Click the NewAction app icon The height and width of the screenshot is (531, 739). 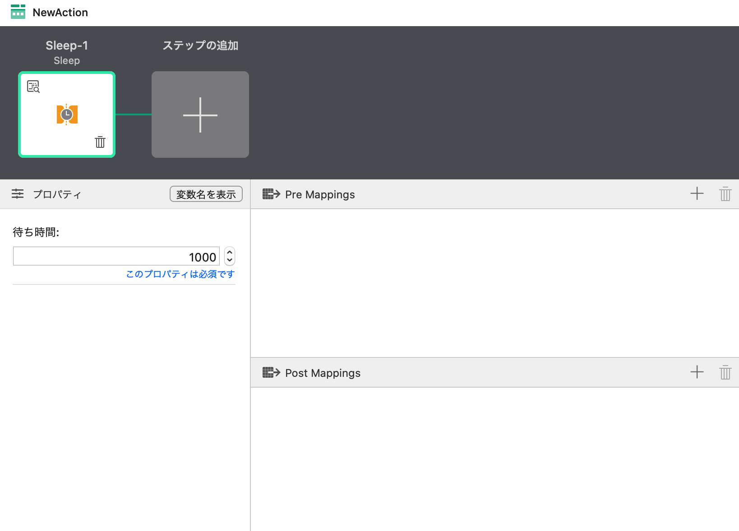18,12
